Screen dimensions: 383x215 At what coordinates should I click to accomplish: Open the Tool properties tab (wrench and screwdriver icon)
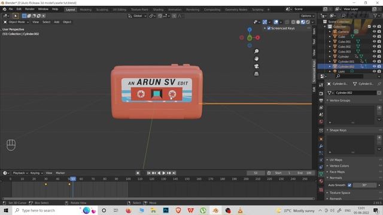click(x=321, y=85)
